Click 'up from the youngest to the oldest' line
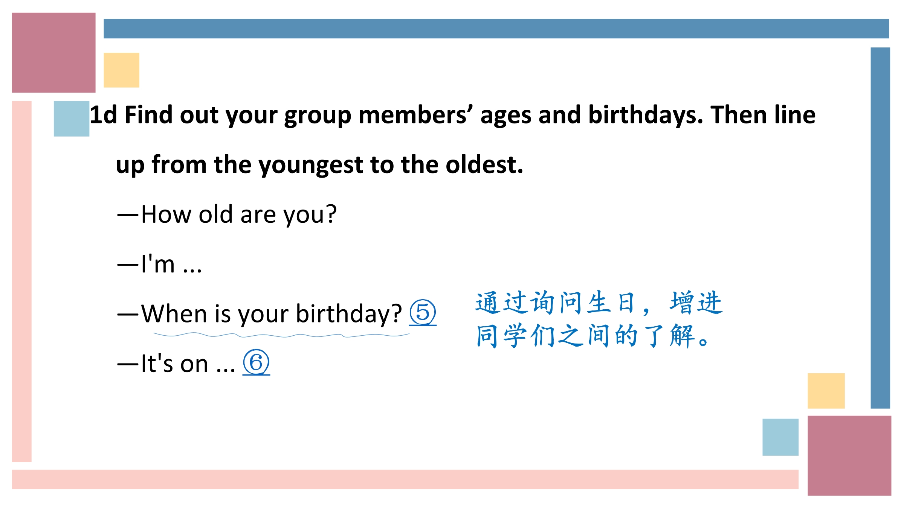This screenshot has height=508, width=904. 319,165
